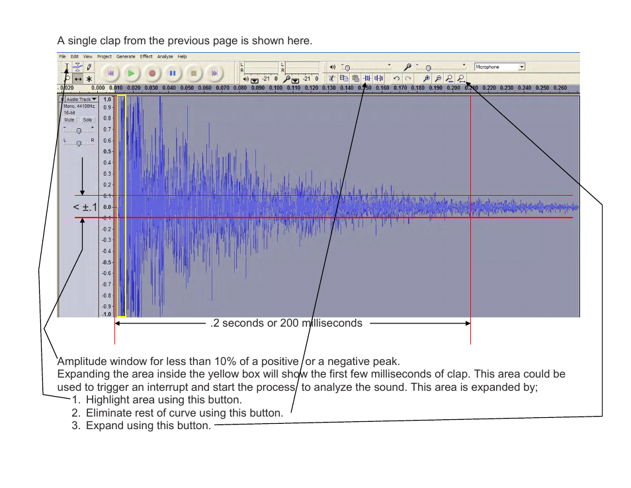Click the '16-bit' track format text
This screenshot has width=631, height=488.
pyautogui.click(x=69, y=112)
